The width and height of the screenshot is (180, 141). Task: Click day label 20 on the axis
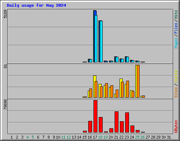111,137
